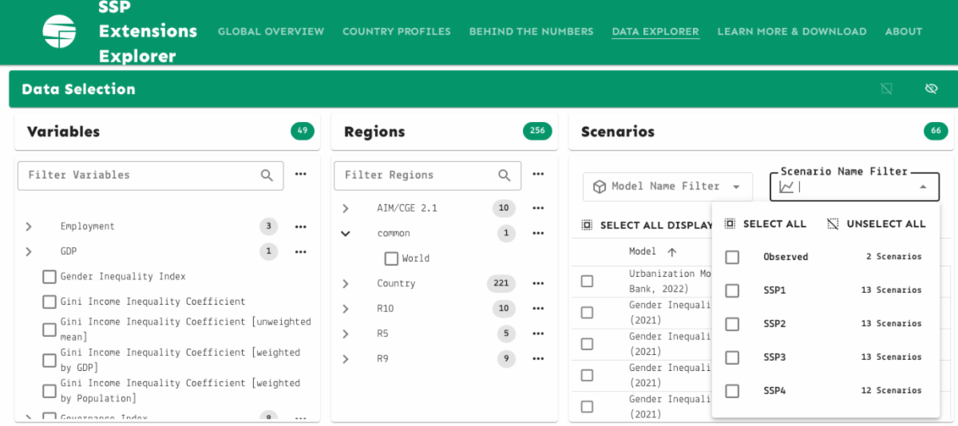Tick the World region checkbox
Screen dimensions: 958x426
pos(391,258)
